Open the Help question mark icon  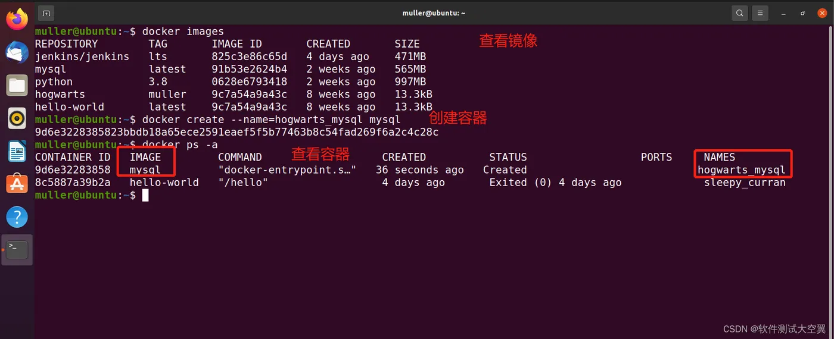click(17, 217)
